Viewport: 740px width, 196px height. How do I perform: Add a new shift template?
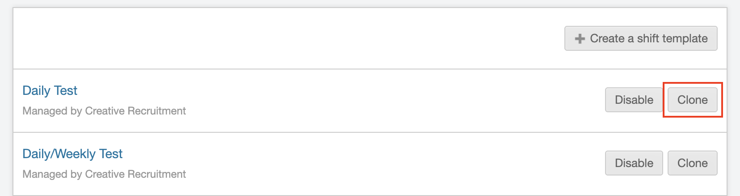tap(641, 39)
